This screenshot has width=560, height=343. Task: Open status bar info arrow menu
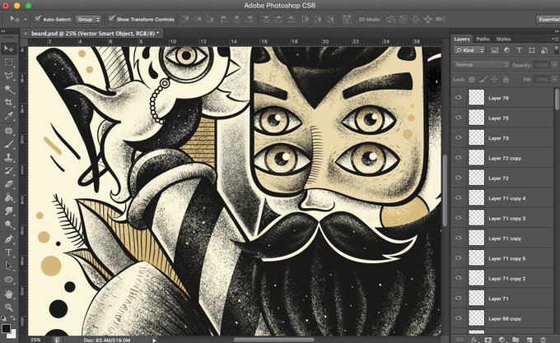[154, 341]
